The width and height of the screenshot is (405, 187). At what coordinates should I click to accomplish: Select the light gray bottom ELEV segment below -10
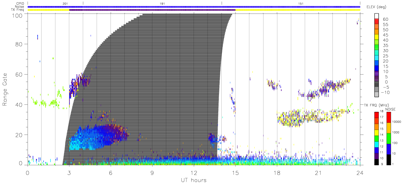pyautogui.click(x=377, y=94)
